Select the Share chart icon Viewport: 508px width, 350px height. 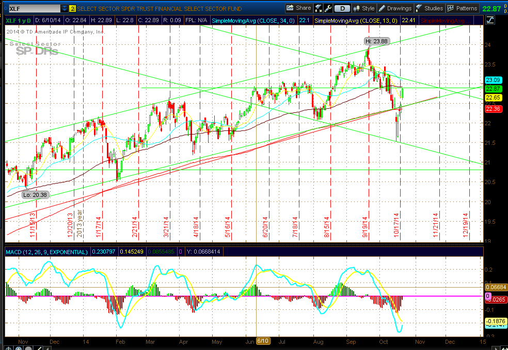[289, 9]
